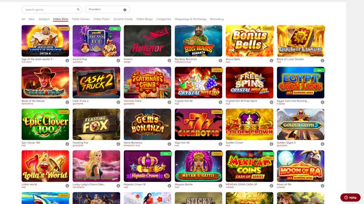Launch the Crystal Hot 40 Free Spins thumbnail
Image resolution: width=364 pixels, height=204 pixels.
point(249,83)
